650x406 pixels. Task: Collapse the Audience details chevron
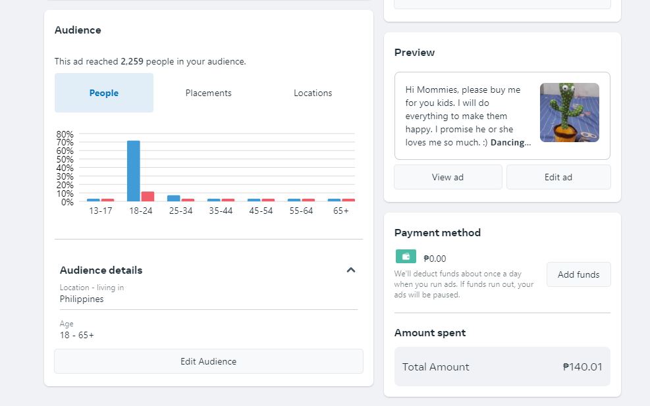[351, 270]
